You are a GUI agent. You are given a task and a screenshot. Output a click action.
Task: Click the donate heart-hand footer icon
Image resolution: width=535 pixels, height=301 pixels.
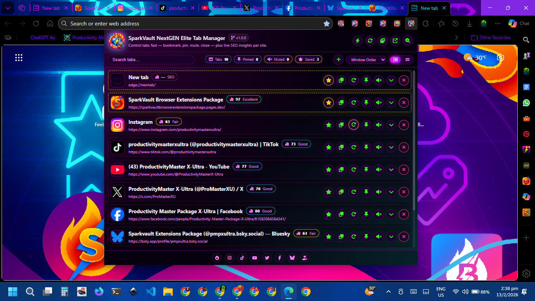(304, 257)
